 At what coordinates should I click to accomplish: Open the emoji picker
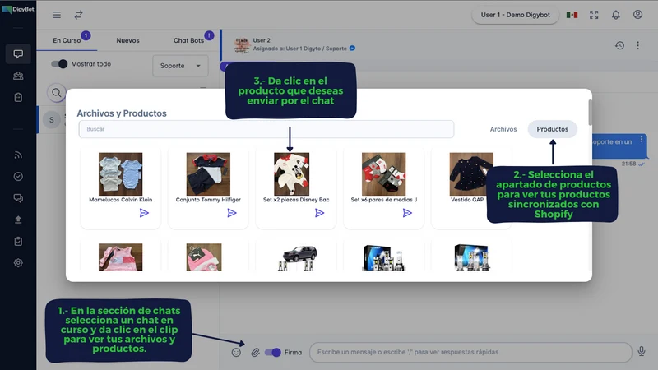(236, 353)
